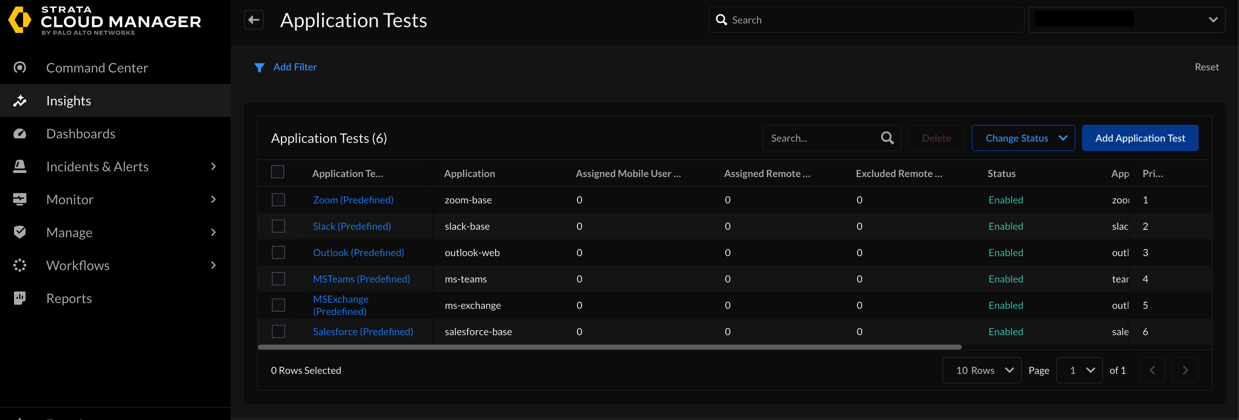Select the Salesforce (Predefined) row checkbox
Viewport: 1239px width, 420px height.
click(x=278, y=331)
